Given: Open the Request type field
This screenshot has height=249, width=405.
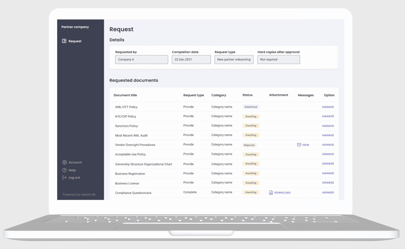Looking at the screenshot, I should pos(234,60).
